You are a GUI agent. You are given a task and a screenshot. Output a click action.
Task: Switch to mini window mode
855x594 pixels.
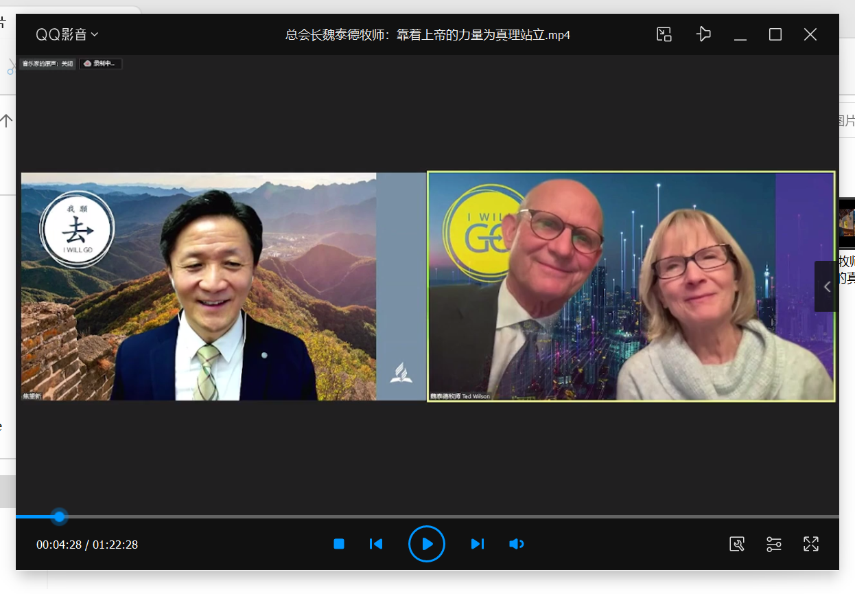(x=664, y=34)
